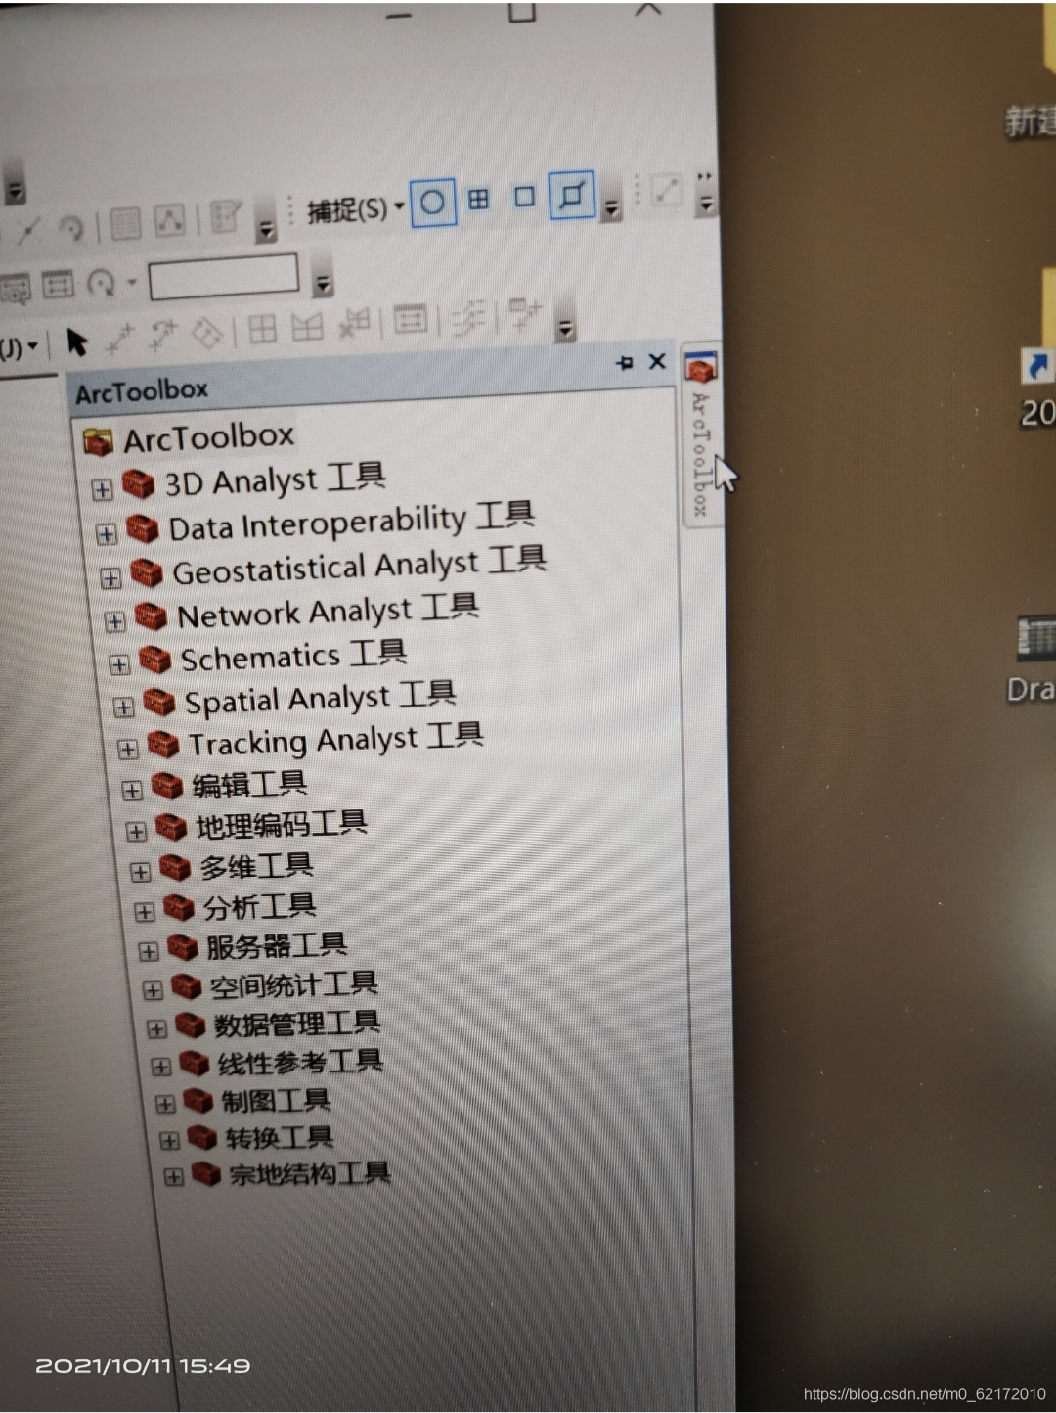Click the rotate icon beside the text box

click(102, 284)
